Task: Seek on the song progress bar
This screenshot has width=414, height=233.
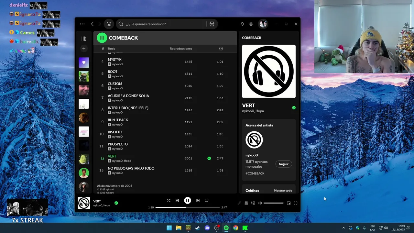Action: pos(188,207)
